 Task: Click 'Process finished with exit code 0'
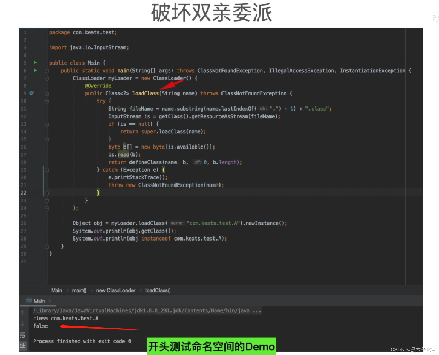pos(82,341)
